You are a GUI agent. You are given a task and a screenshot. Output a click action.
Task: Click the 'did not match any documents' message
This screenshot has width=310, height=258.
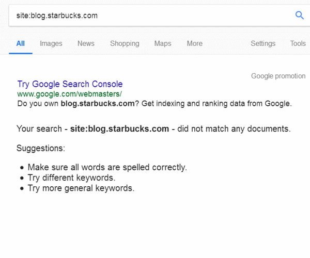click(x=234, y=128)
